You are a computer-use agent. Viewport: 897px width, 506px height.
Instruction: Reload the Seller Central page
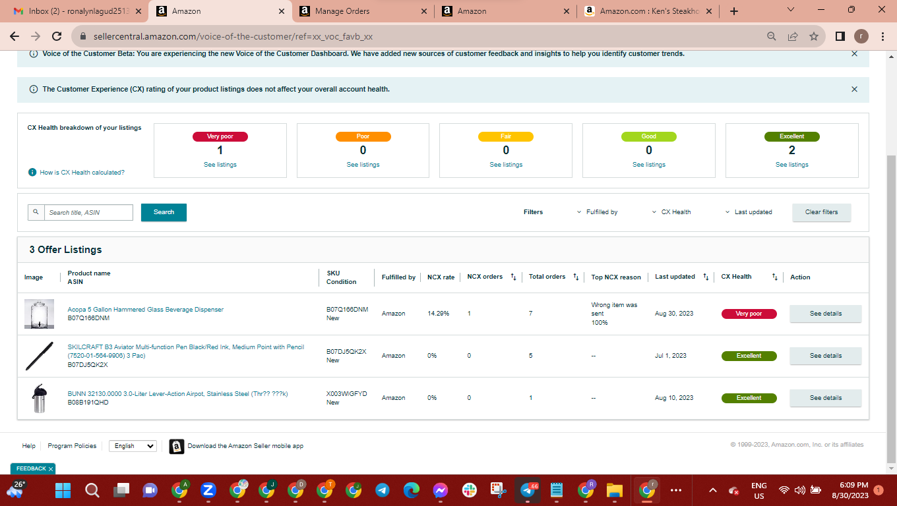click(57, 36)
